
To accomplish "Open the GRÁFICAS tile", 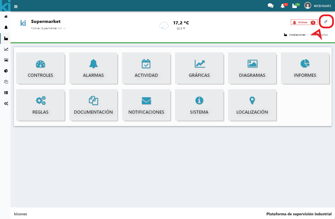I will pos(199,68).
